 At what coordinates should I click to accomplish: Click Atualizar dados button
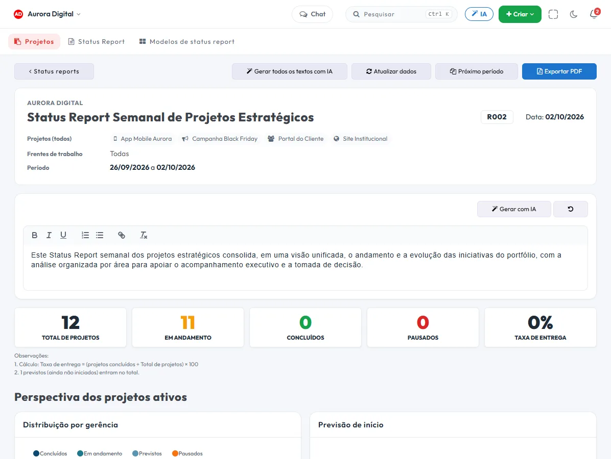[x=391, y=71]
